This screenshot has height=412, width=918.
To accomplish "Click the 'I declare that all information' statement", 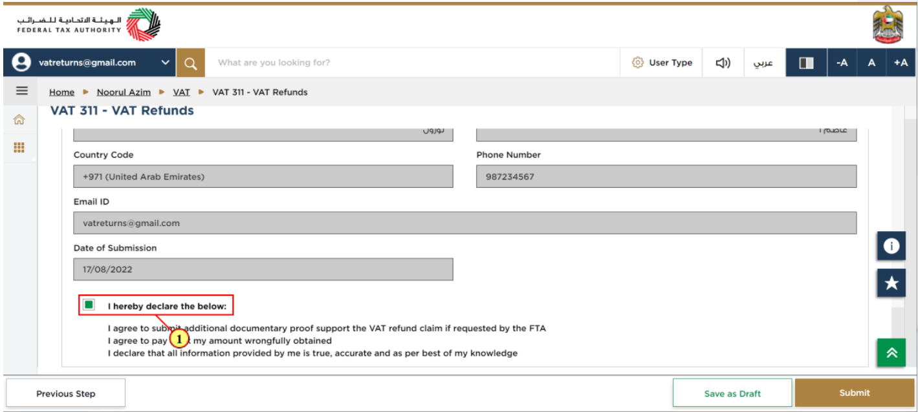I will pyautogui.click(x=312, y=353).
